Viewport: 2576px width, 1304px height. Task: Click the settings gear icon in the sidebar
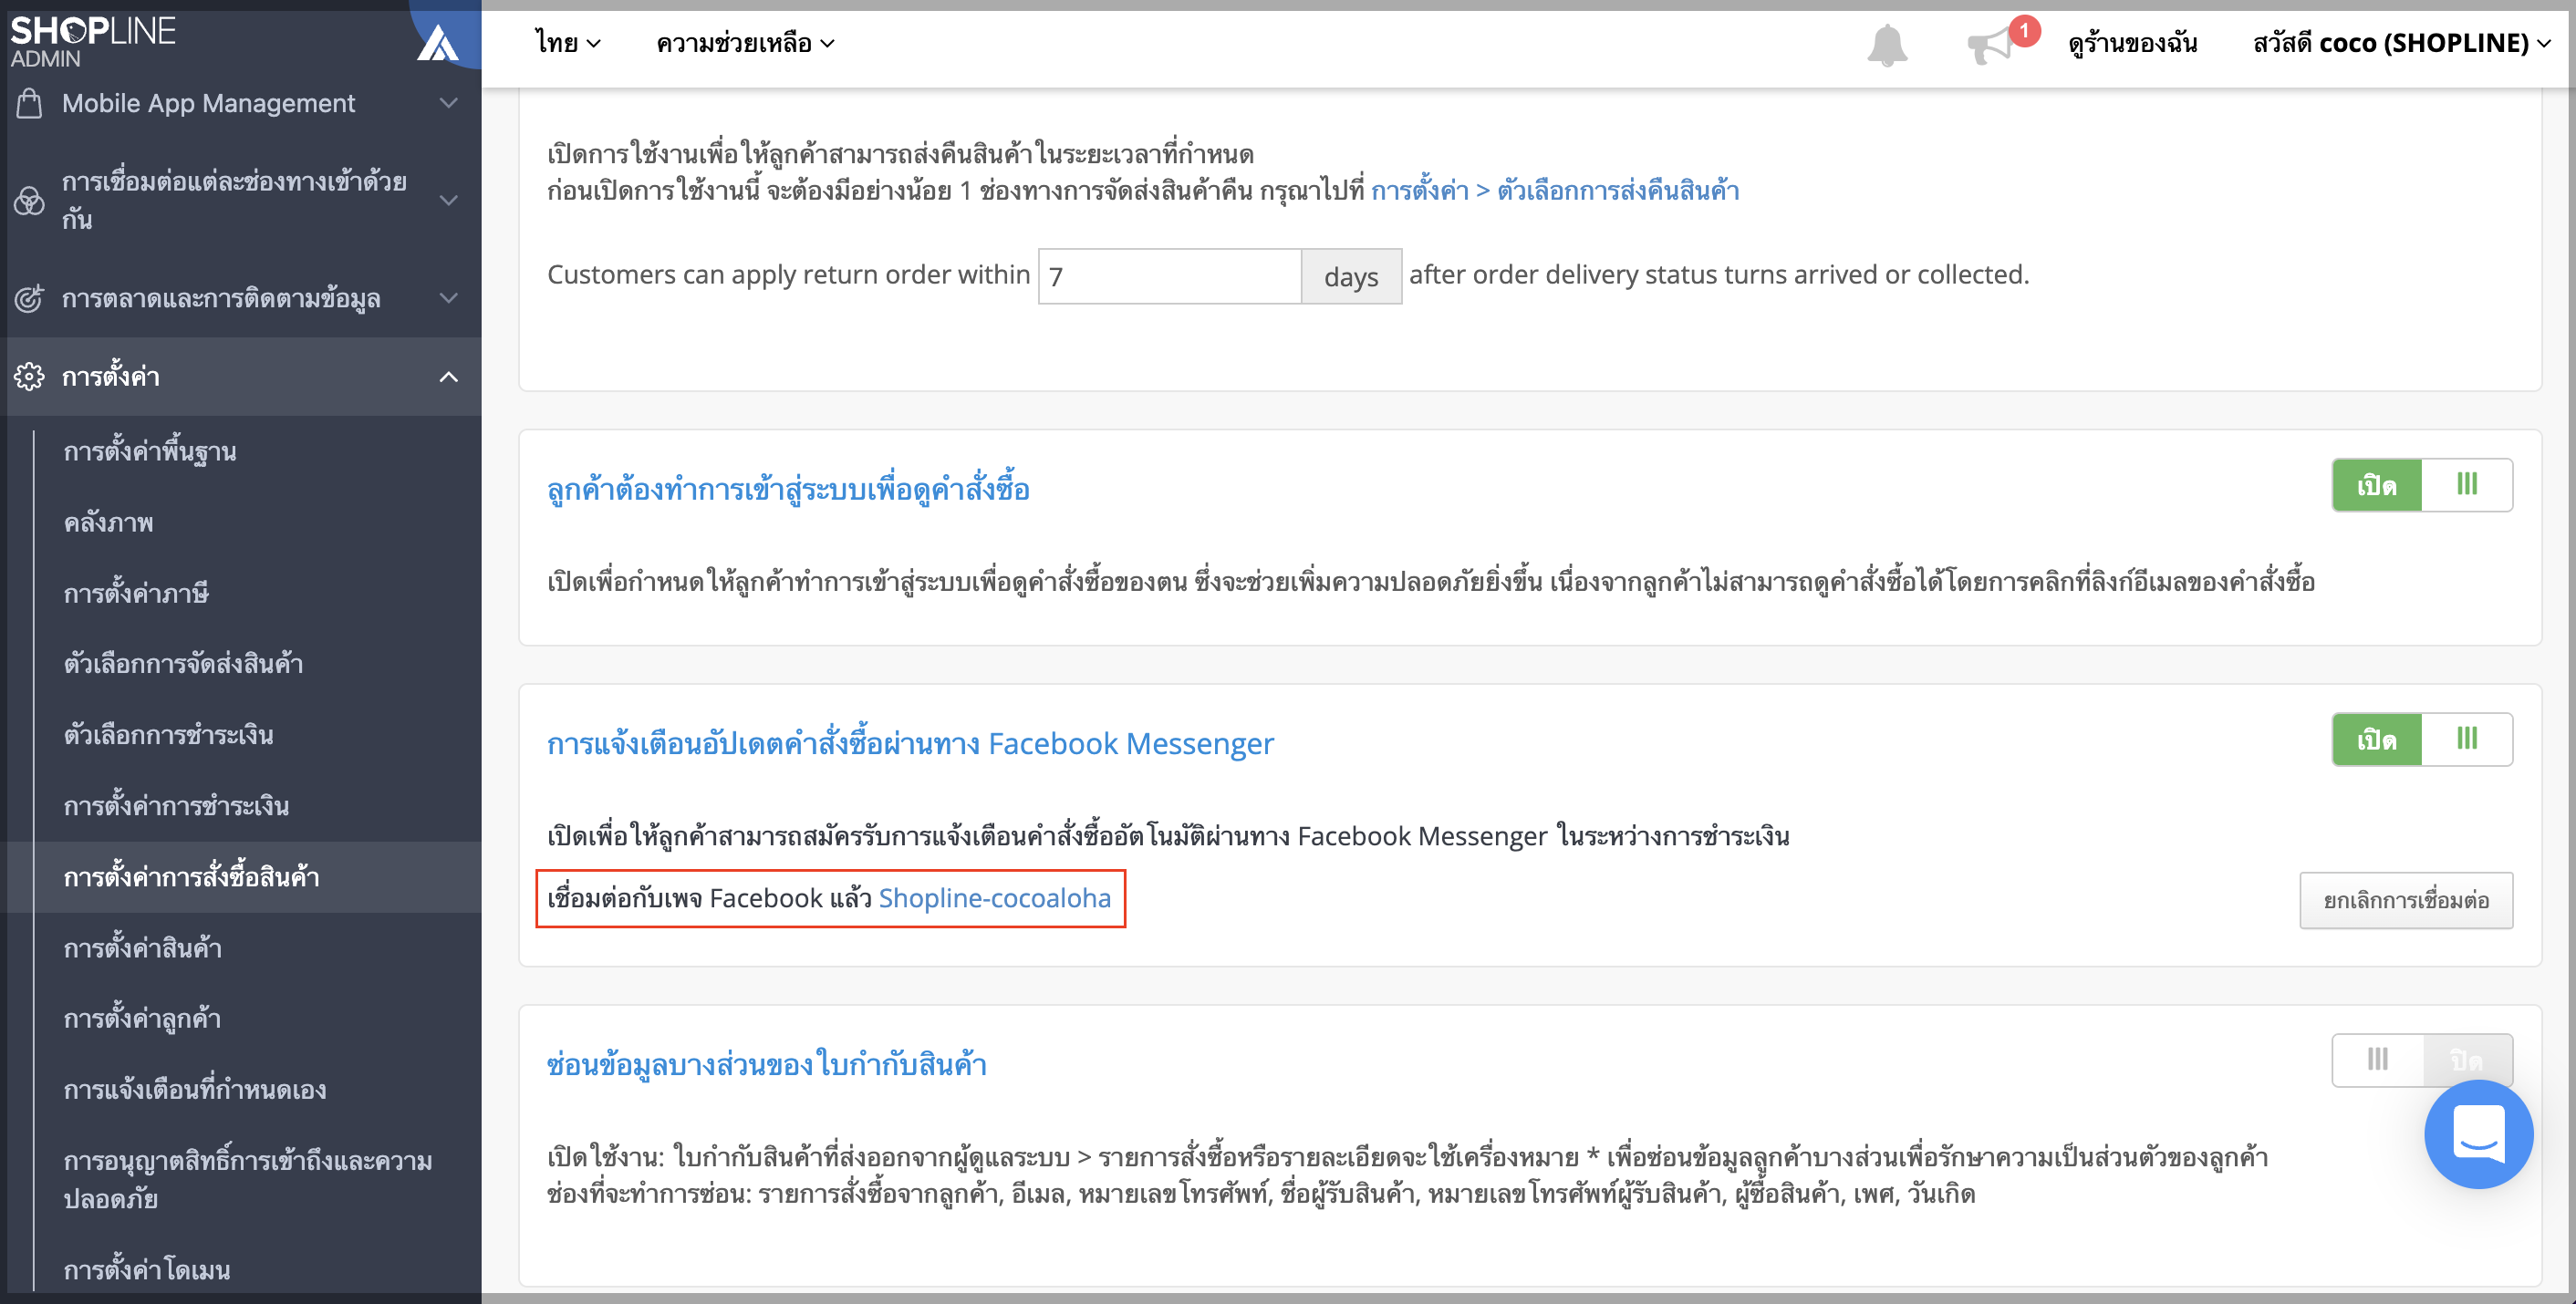(29, 376)
